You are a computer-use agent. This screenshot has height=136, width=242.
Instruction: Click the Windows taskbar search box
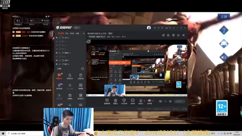pyautogui.click(x=25, y=133)
